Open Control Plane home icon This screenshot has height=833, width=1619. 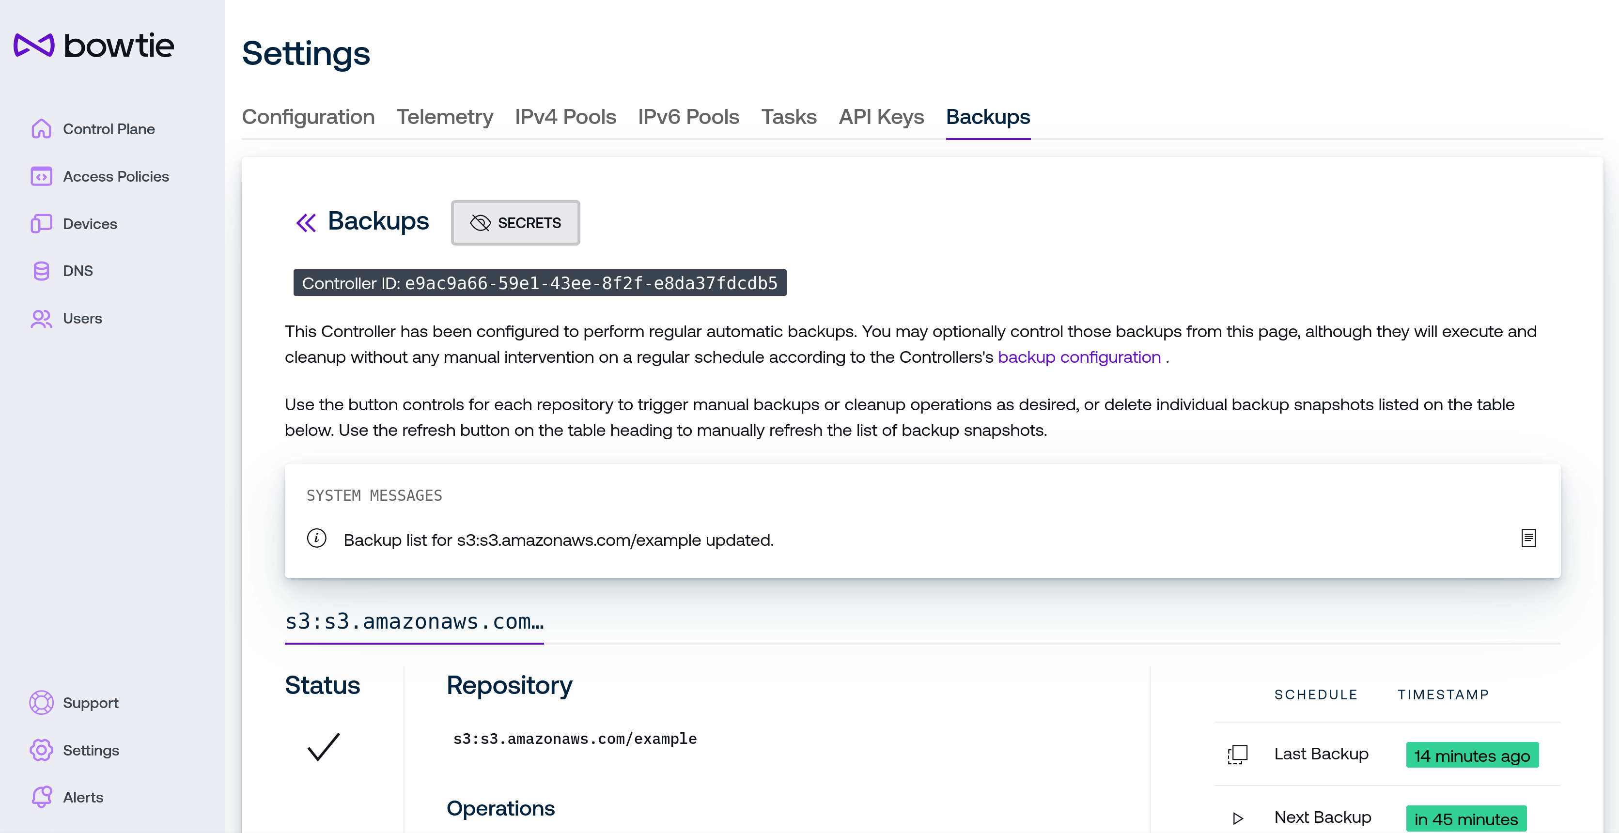[42, 129]
